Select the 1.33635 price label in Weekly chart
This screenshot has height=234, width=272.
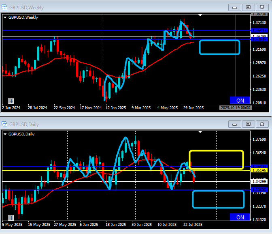click(259, 39)
